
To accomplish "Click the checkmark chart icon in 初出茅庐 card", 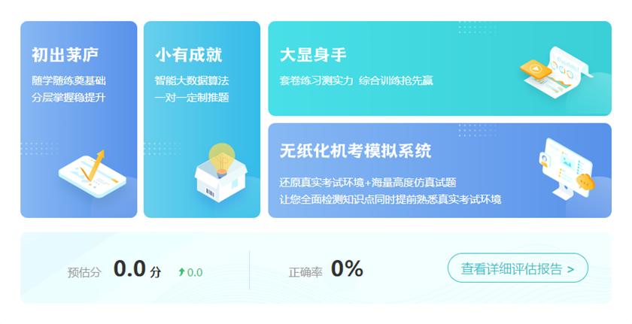I will [x=89, y=174].
